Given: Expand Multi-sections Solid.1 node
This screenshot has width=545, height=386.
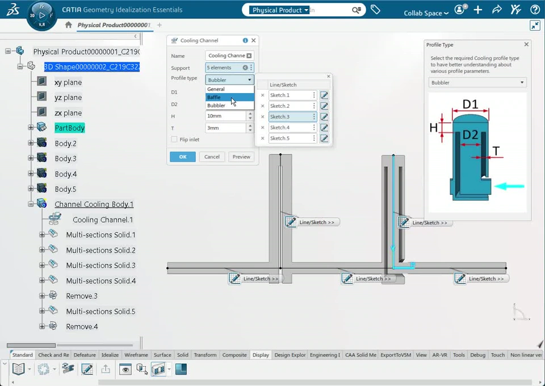Looking at the screenshot, I should pos(42,234).
